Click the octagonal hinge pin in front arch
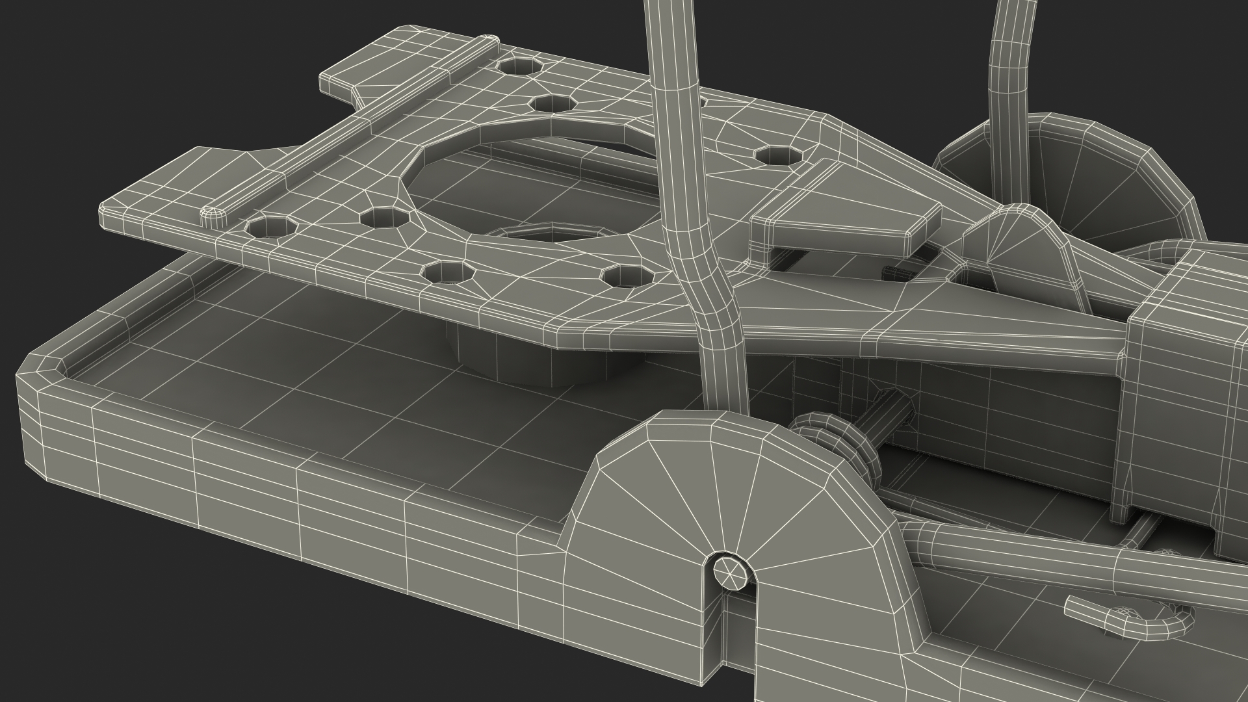The width and height of the screenshot is (1248, 702). coord(731,573)
